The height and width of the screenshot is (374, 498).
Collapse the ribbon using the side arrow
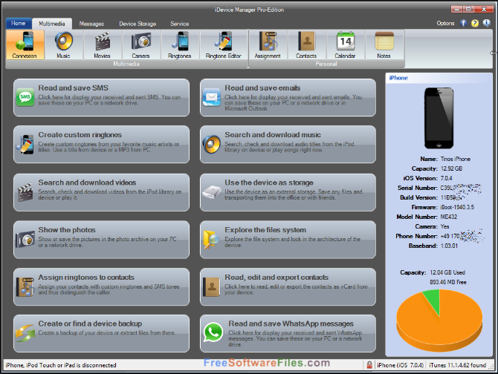point(494,53)
